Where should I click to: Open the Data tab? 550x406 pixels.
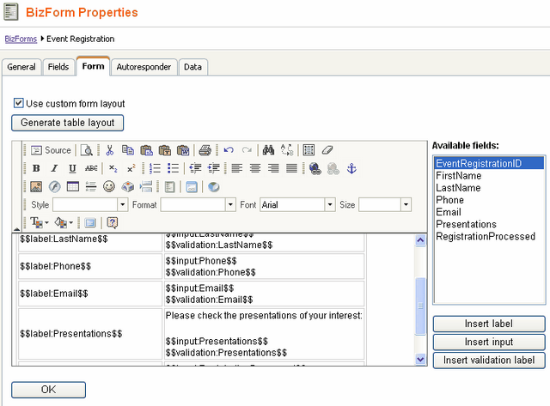192,67
